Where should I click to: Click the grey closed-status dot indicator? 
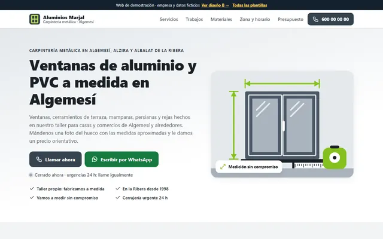click(x=31, y=175)
